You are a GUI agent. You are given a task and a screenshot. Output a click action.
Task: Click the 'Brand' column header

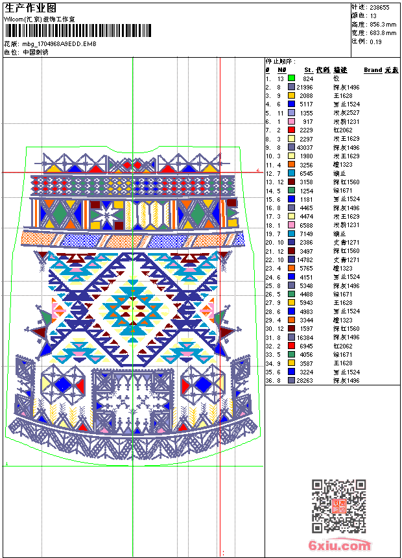pos(373,70)
